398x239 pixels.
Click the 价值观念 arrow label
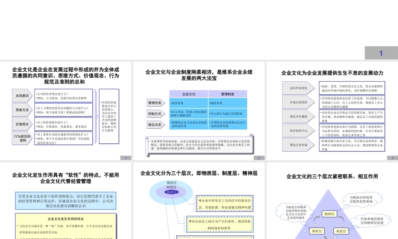coord(22,124)
